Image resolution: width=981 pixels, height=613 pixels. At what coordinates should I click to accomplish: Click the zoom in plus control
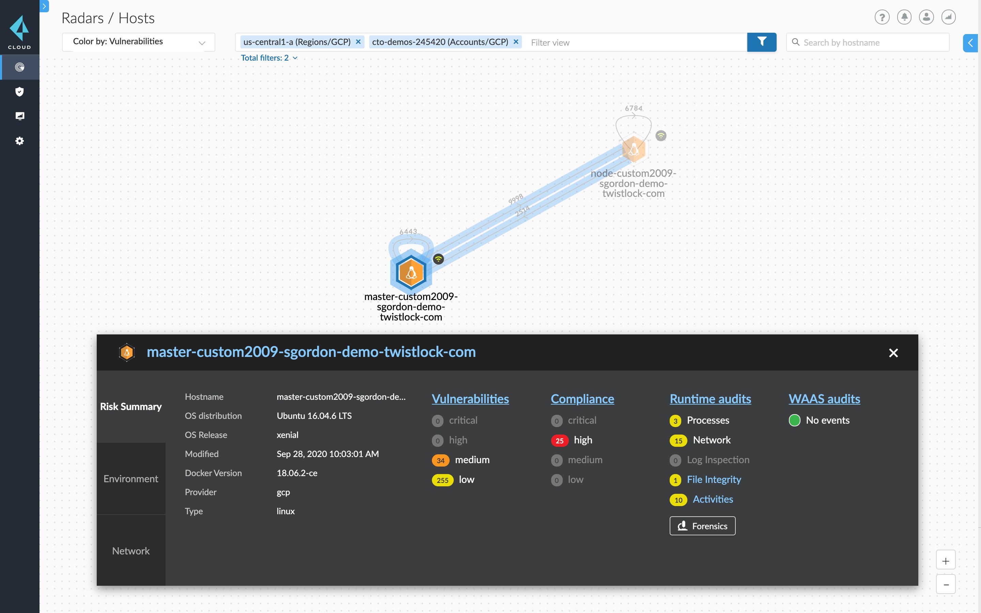coord(946,560)
